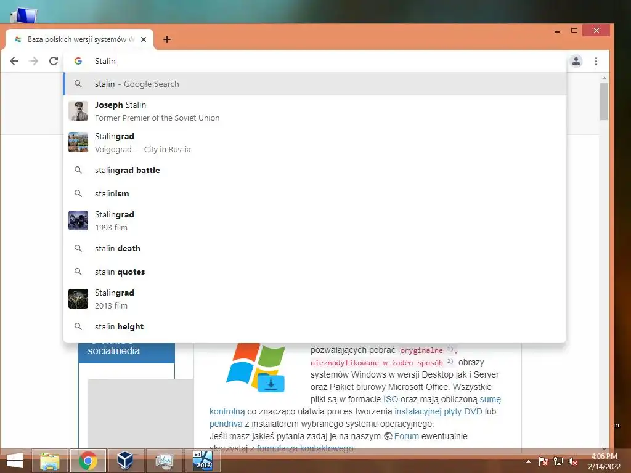Reload the current page
The image size is (631, 473).
[x=54, y=61]
